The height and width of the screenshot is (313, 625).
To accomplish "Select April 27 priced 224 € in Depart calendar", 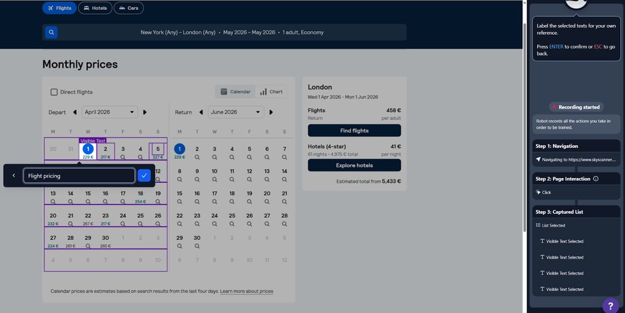I will coord(53,242).
